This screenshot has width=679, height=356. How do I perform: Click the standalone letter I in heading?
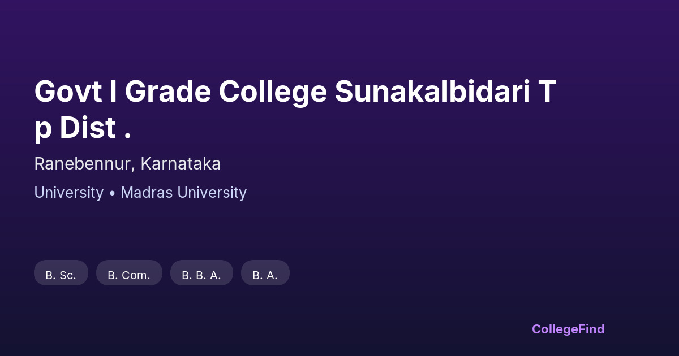pyautogui.click(x=113, y=92)
